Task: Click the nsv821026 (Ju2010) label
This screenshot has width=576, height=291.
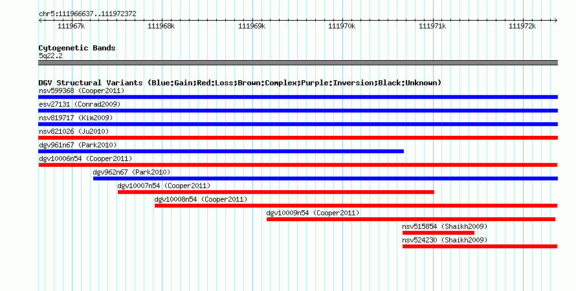Action: tap(74, 131)
